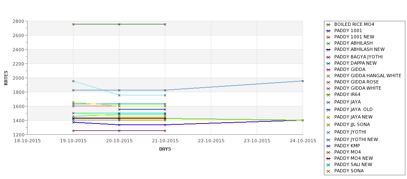
Task: Click the 2750 data point on 19-10-2015
Action: [x=73, y=24]
